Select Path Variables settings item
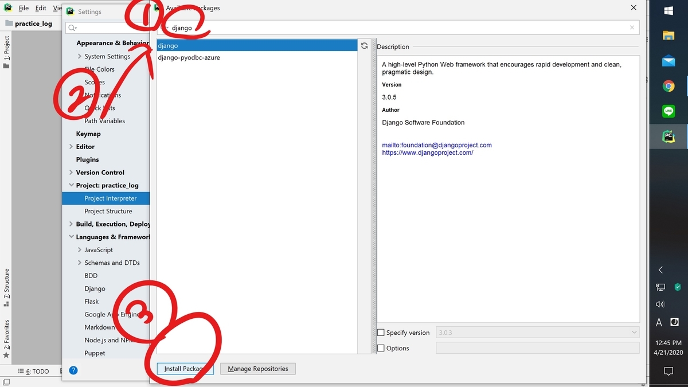This screenshot has height=387, width=688. (x=105, y=121)
